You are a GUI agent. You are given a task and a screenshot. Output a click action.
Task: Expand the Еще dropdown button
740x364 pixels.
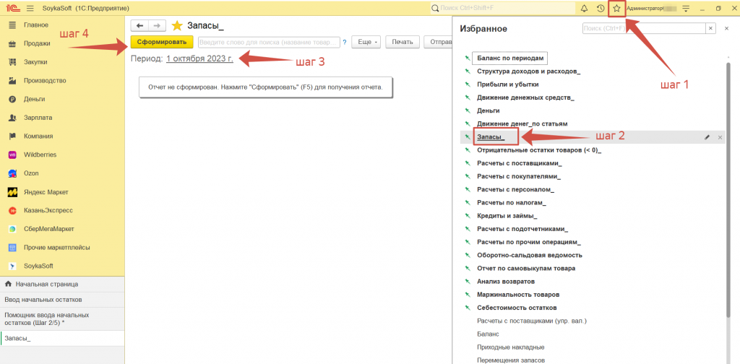[366, 42]
